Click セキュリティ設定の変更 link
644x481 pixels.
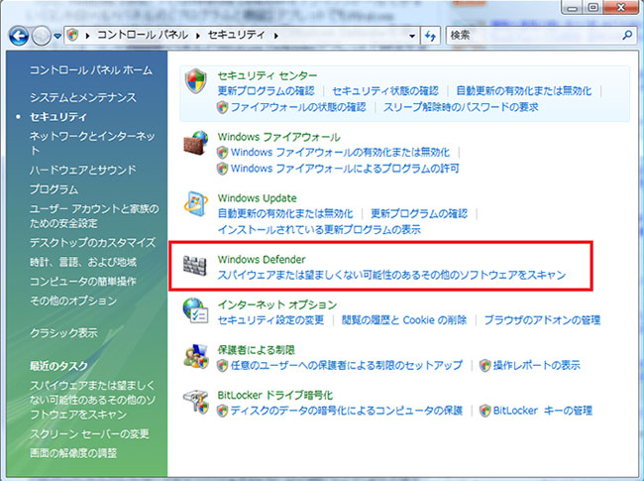coord(270,320)
